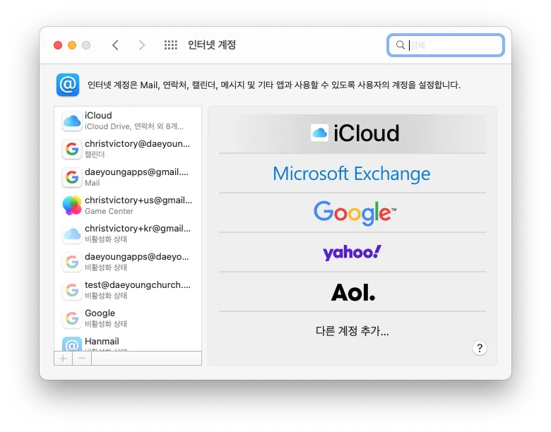
Task: Click Google icon for daeyoungapps@daeyo account
Action: 72,262
